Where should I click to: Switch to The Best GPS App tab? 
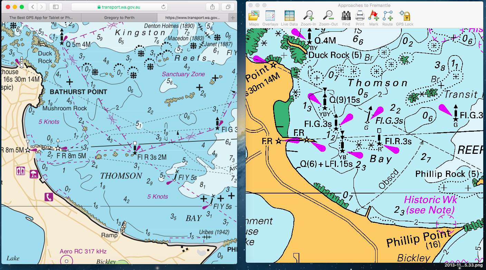(41, 18)
